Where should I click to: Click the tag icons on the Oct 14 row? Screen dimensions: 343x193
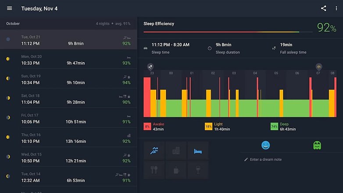[x=123, y=175]
